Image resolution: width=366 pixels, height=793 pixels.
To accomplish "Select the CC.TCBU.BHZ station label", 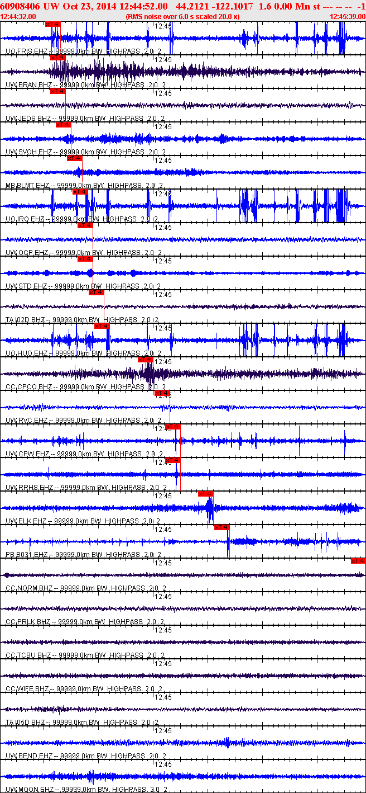I will tap(28, 655).
